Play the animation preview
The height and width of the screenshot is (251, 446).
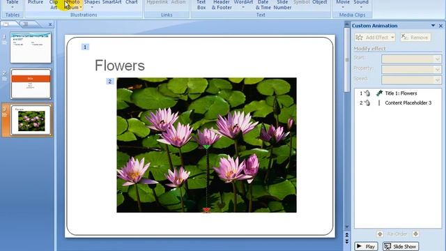pos(367,246)
